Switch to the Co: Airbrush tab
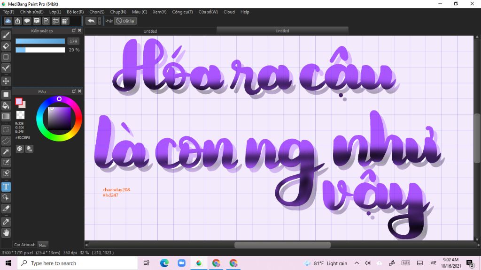 [x=24, y=245]
